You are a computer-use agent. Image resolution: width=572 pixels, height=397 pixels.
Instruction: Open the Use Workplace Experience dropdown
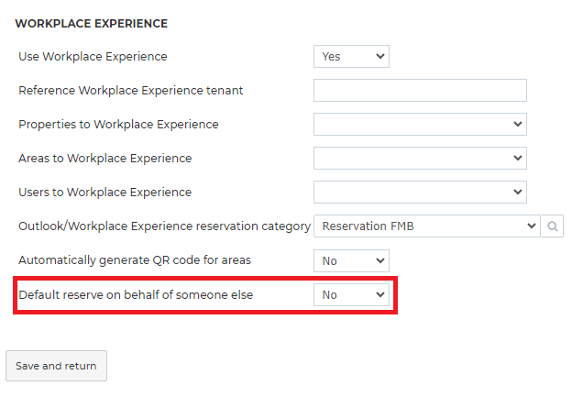351,57
